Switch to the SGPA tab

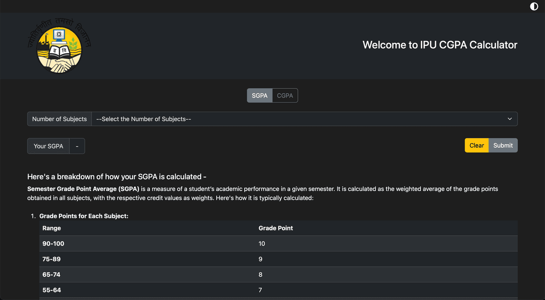point(260,96)
